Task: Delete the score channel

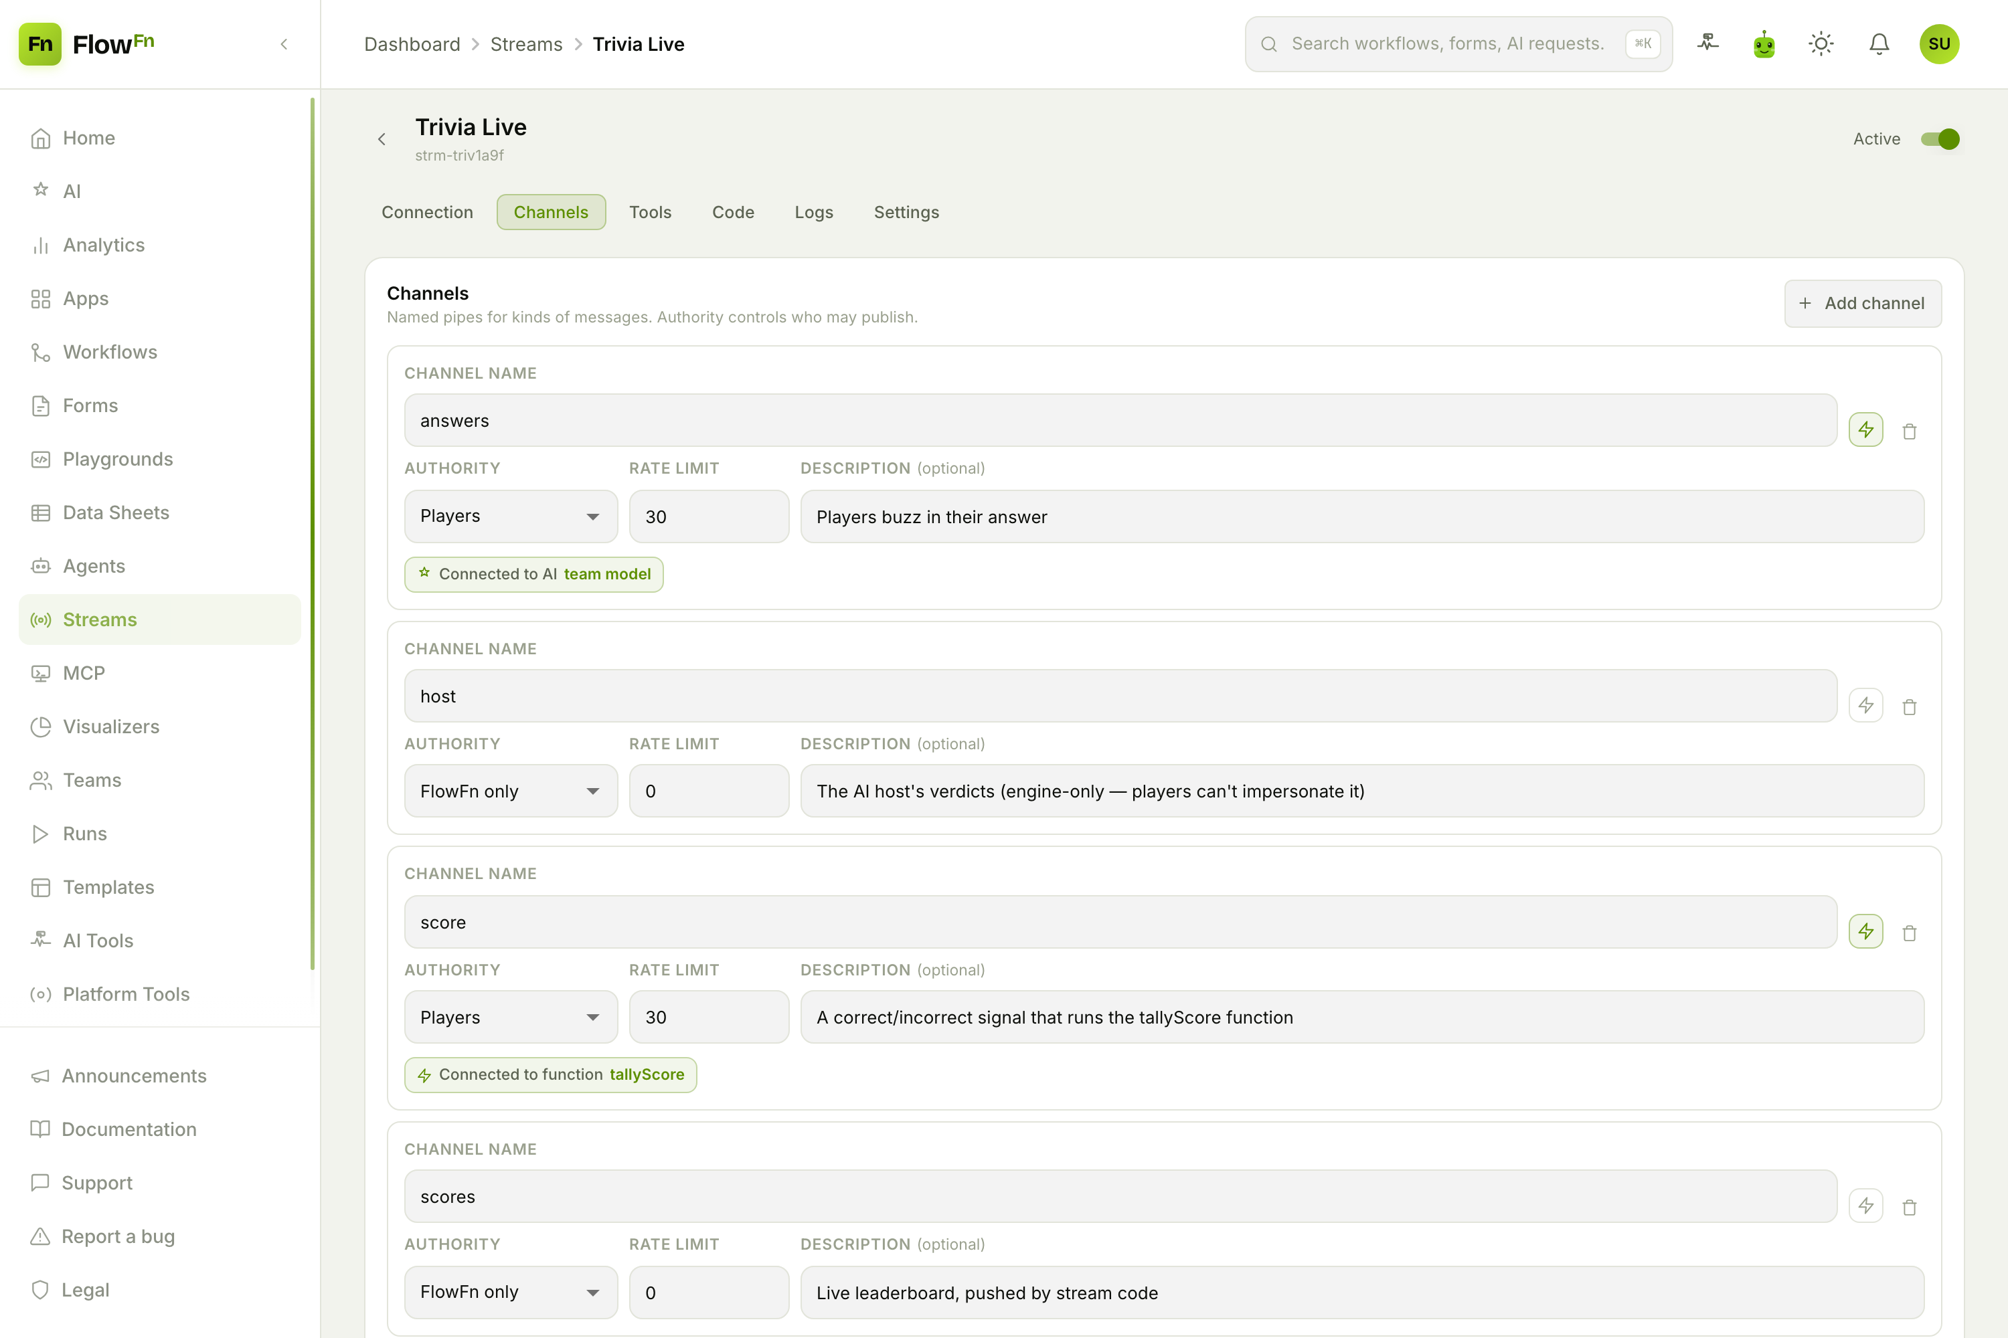Action: pyautogui.click(x=1909, y=933)
